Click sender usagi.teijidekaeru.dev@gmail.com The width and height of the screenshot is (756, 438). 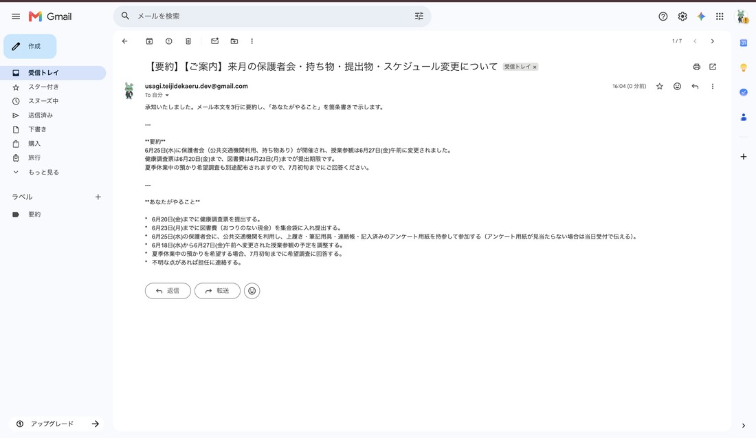pyautogui.click(x=197, y=86)
